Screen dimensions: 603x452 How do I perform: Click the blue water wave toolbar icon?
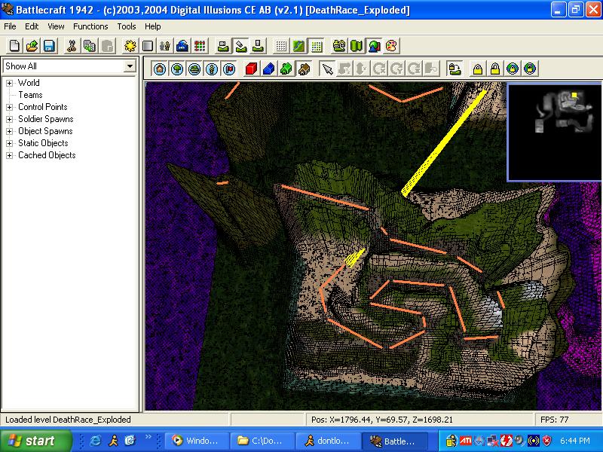(x=182, y=46)
